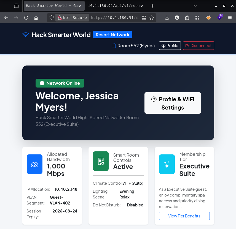Open the tracking protection shield icon
Image resolution: width=236 pixels, height=229 pixels.
pos(52,18)
